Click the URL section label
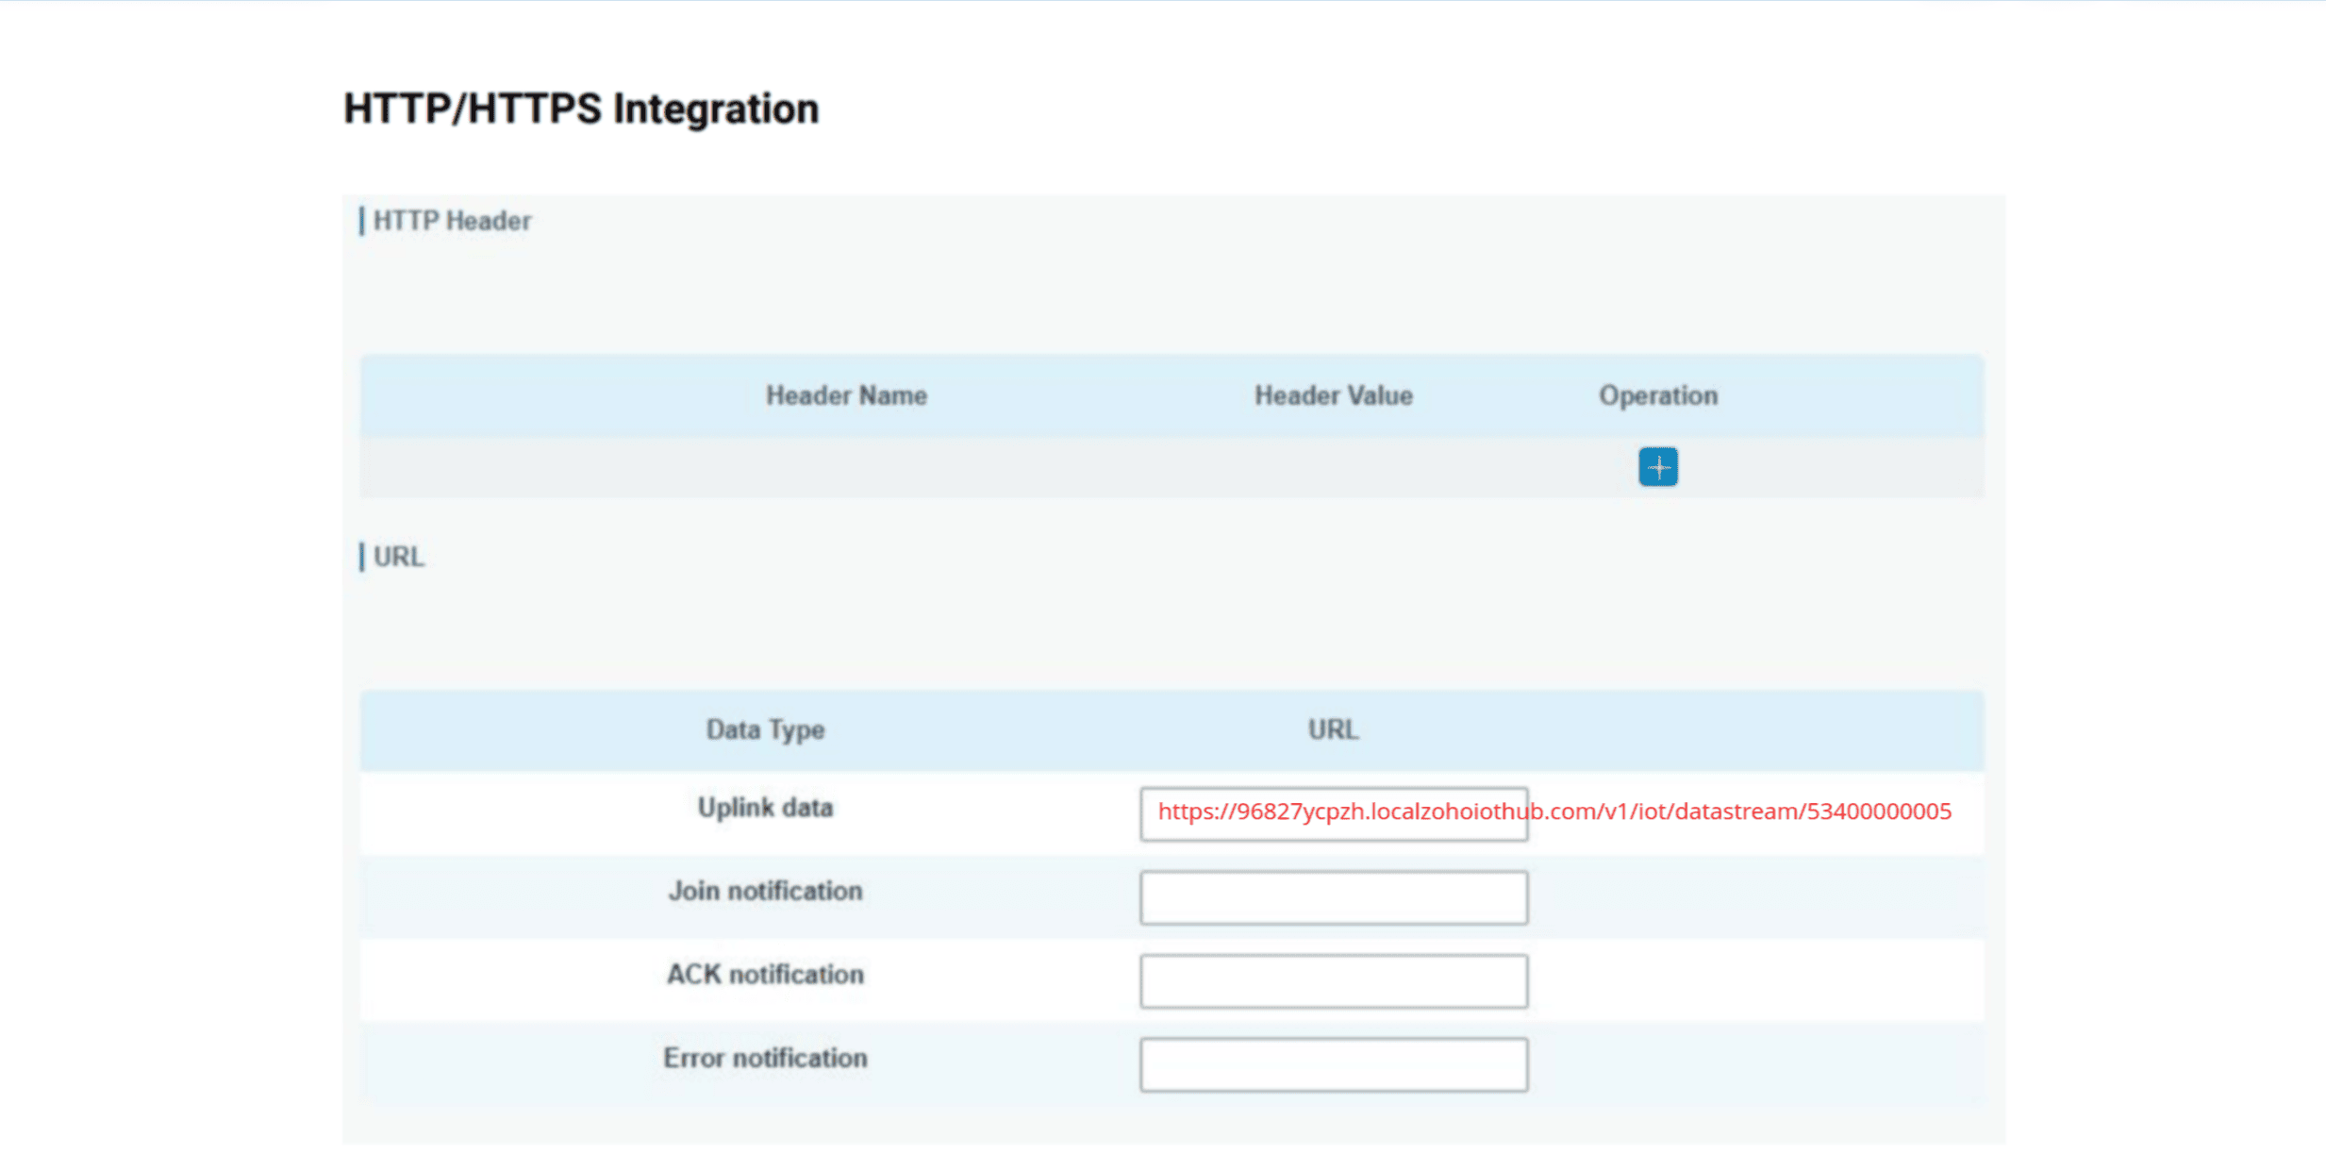 [399, 557]
